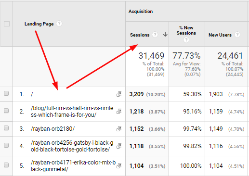Open external link icon for orb4256 gatsby page
This screenshot has height=176, width=249.
point(119,146)
